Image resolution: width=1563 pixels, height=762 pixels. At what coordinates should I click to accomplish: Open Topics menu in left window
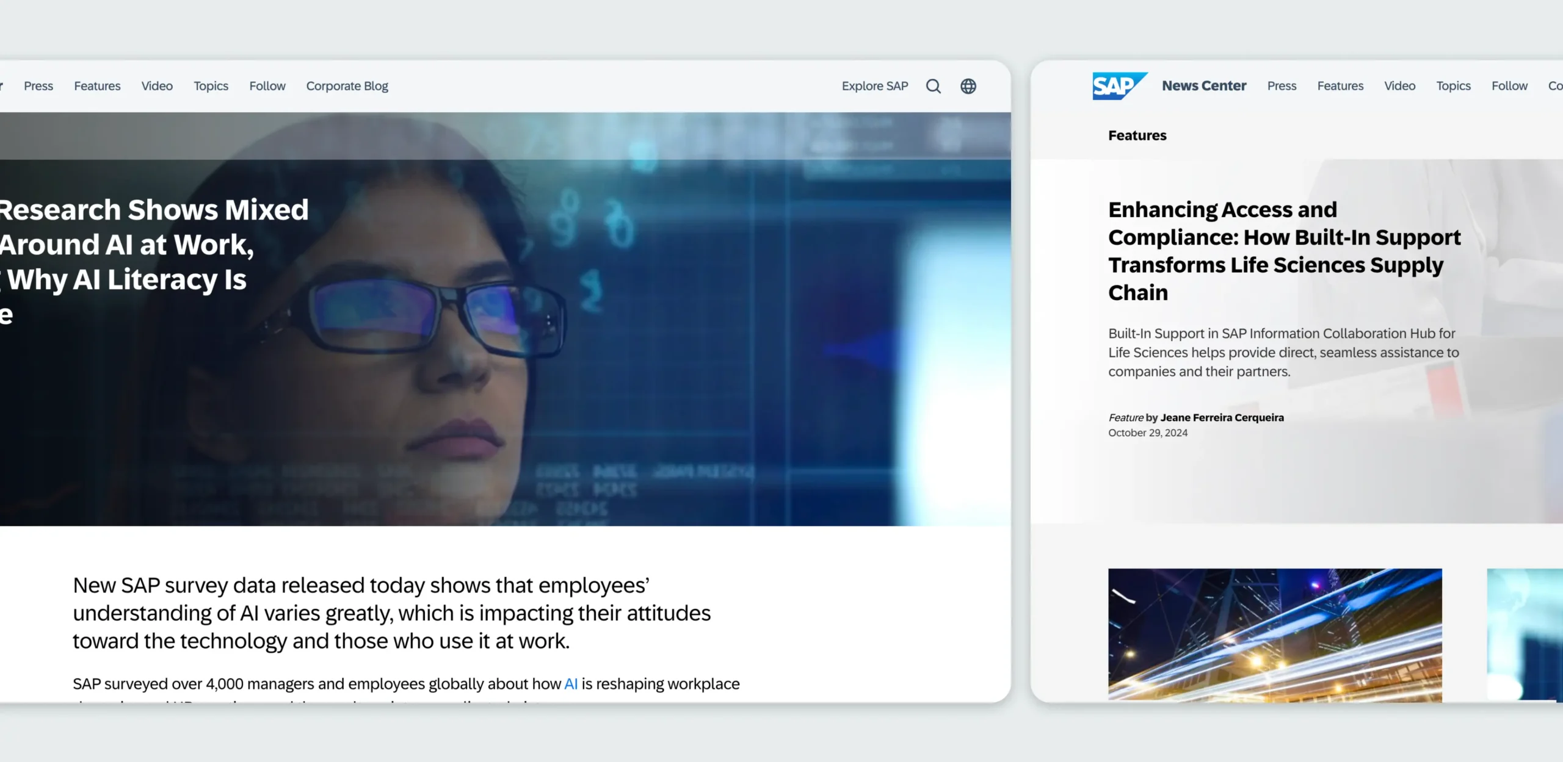pyautogui.click(x=211, y=86)
